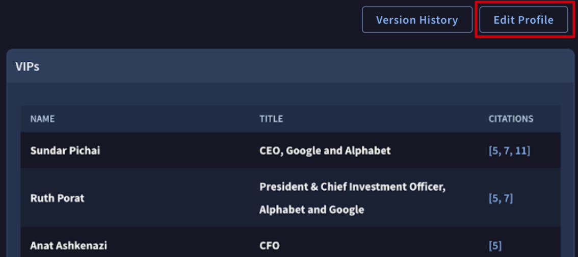Open the Version History button
This screenshot has height=257, width=578.
pyautogui.click(x=417, y=20)
